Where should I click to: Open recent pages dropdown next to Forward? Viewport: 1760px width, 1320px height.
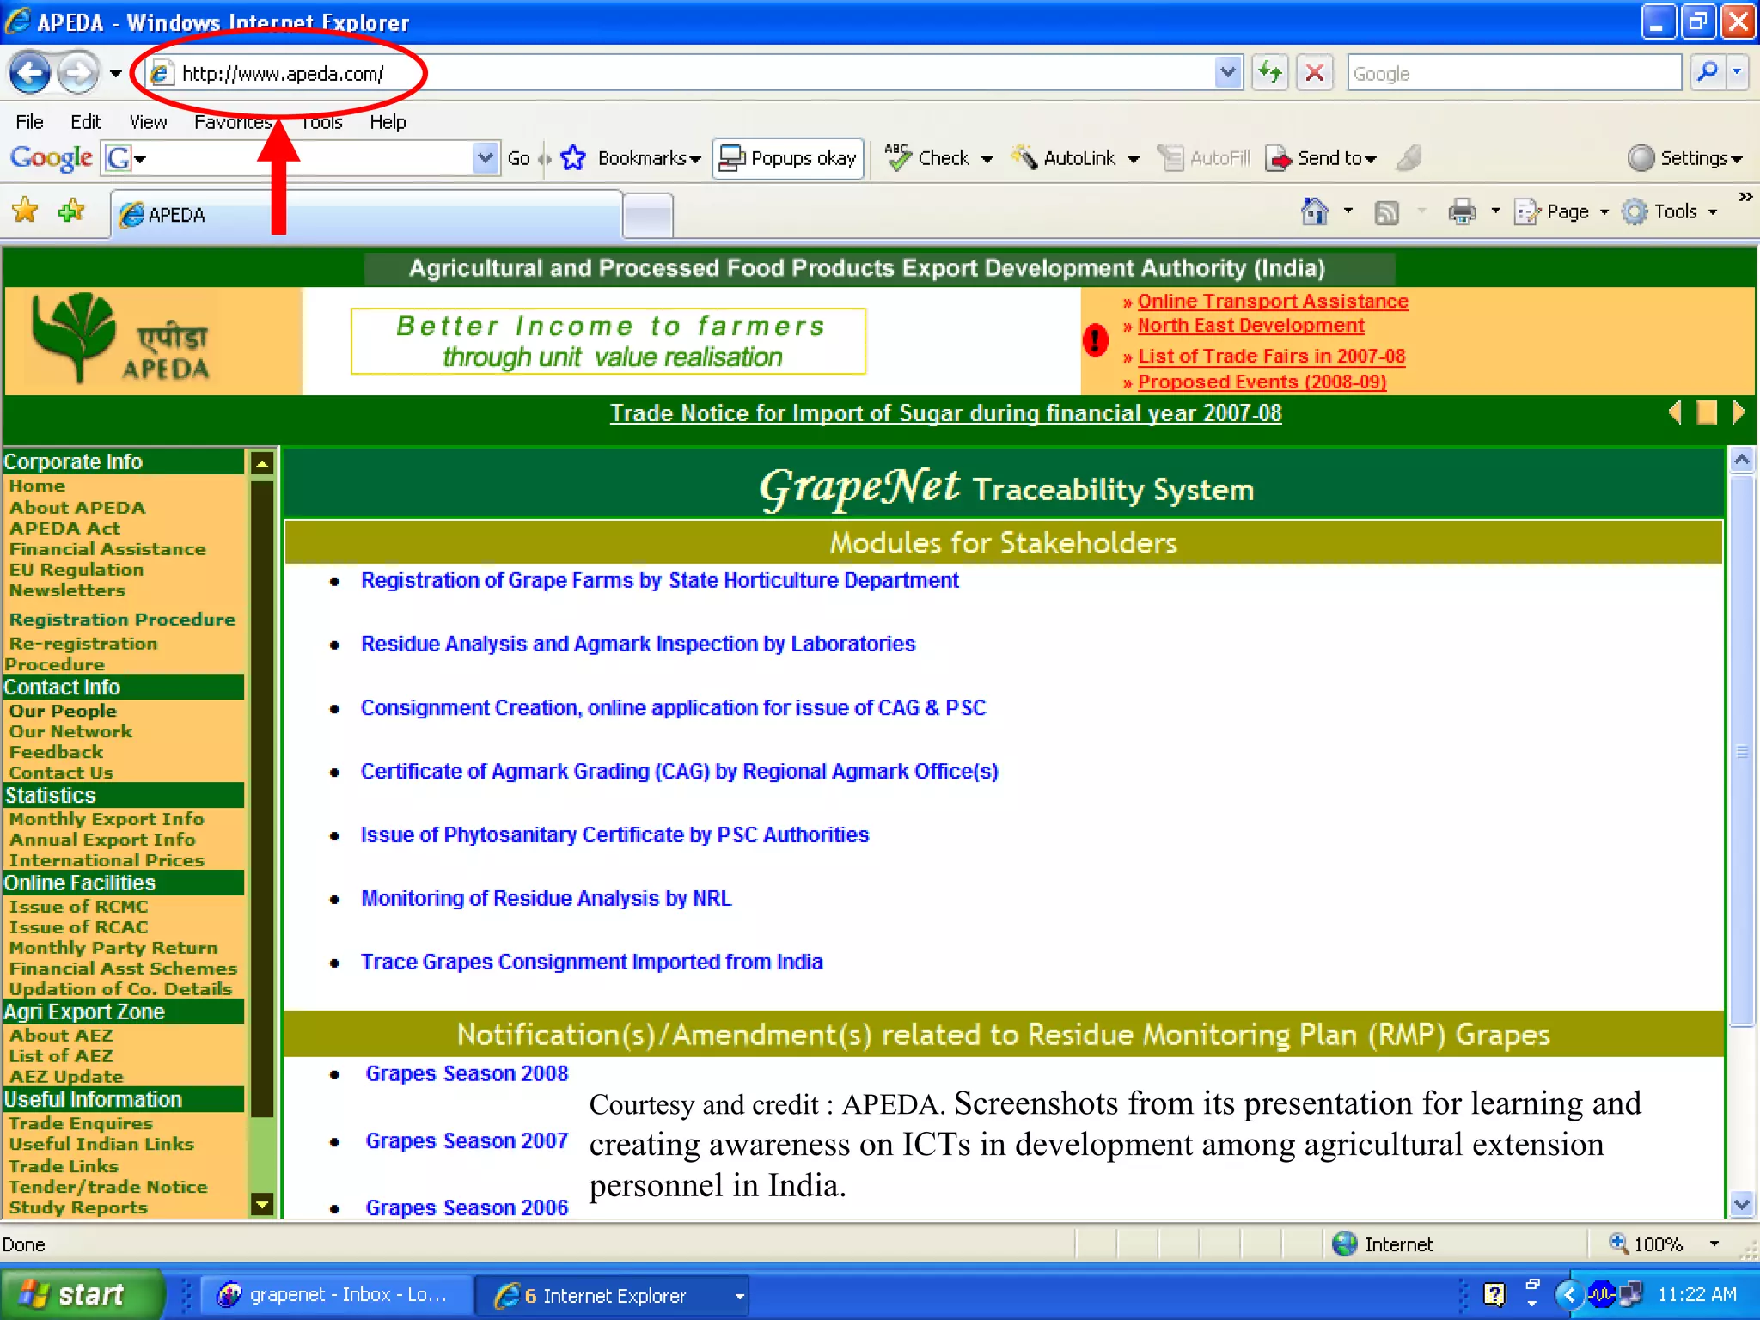point(115,74)
